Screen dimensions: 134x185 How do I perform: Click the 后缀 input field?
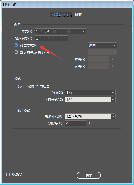98,66
